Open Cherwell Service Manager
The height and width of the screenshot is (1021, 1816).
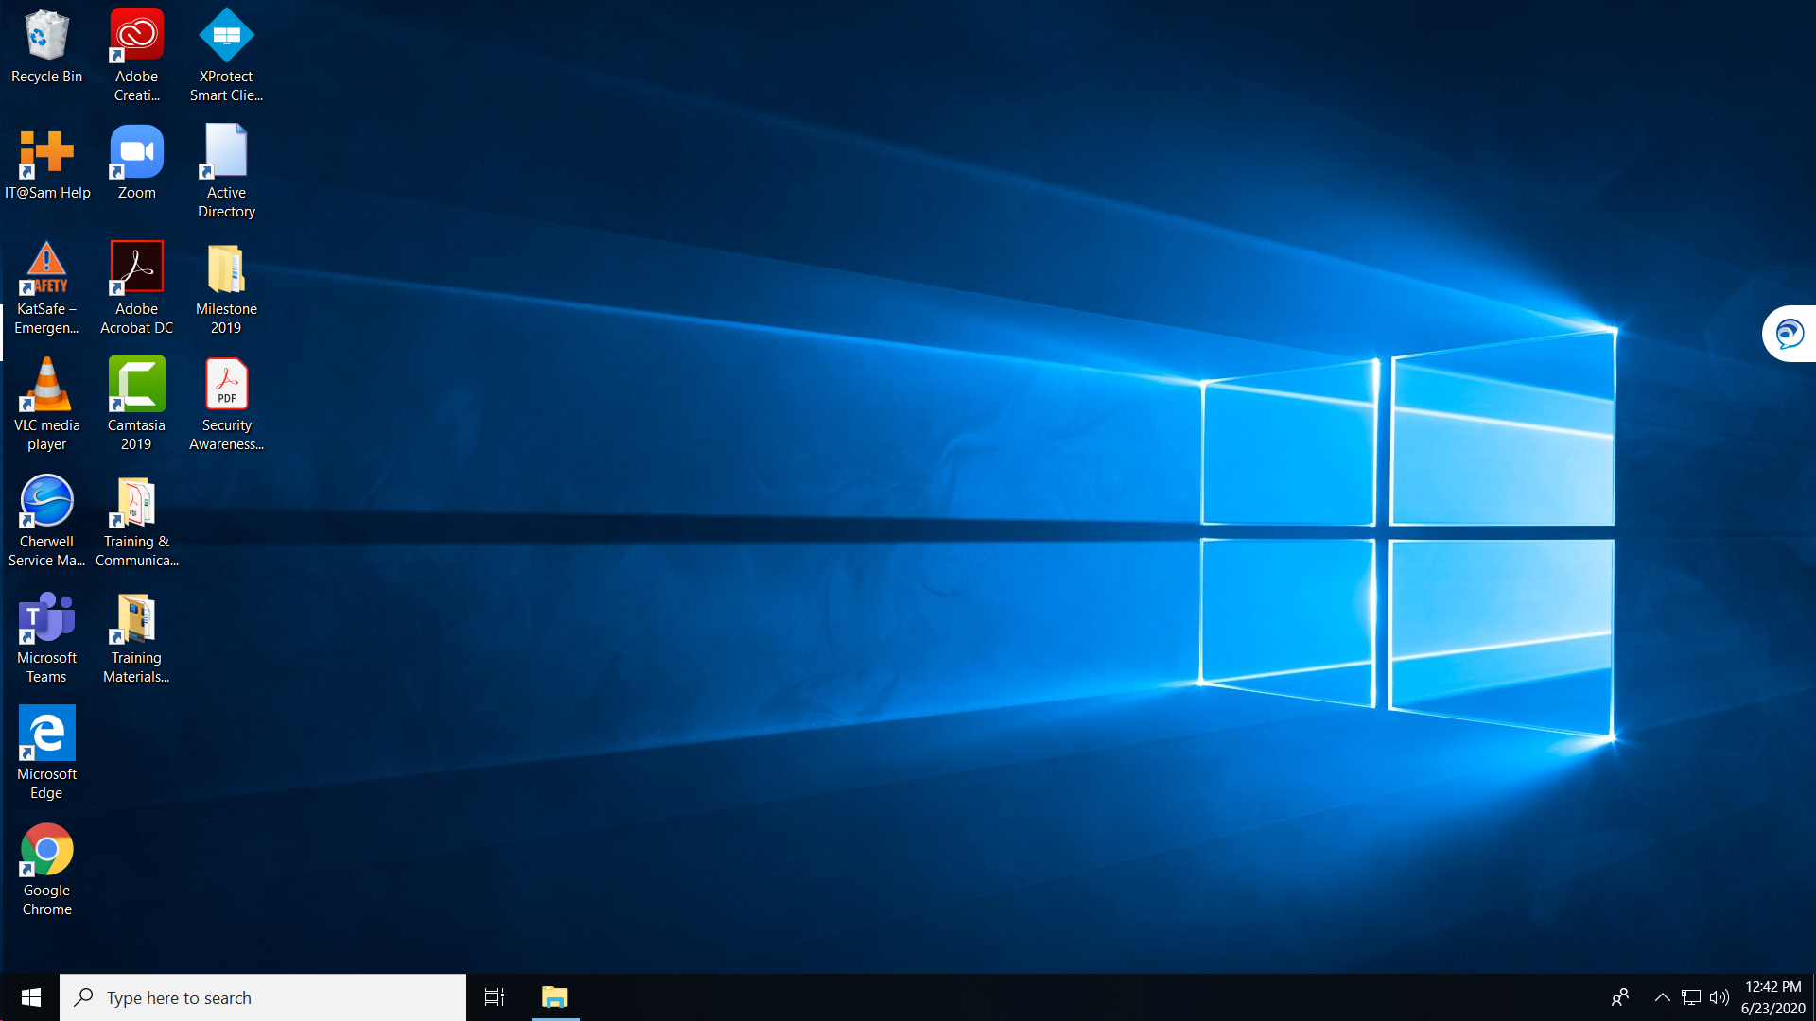(x=46, y=500)
